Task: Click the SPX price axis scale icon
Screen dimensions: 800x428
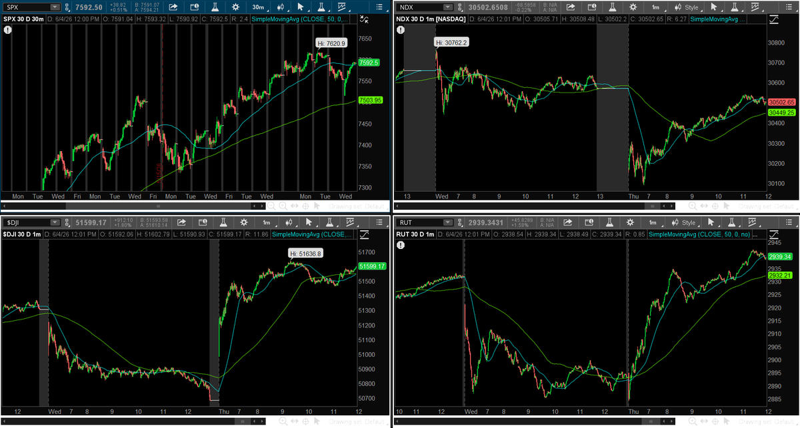Action: pos(364,20)
